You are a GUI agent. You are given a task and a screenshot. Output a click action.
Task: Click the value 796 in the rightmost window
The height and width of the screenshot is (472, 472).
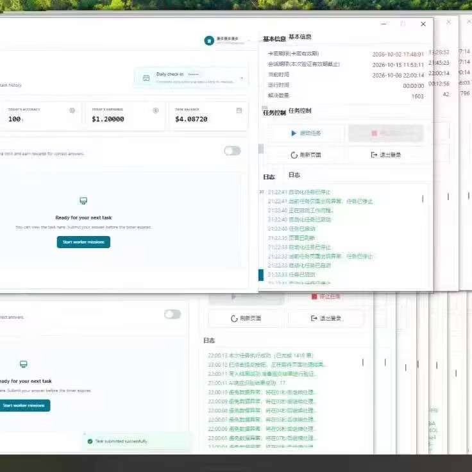pyautogui.click(x=465, y=94)
